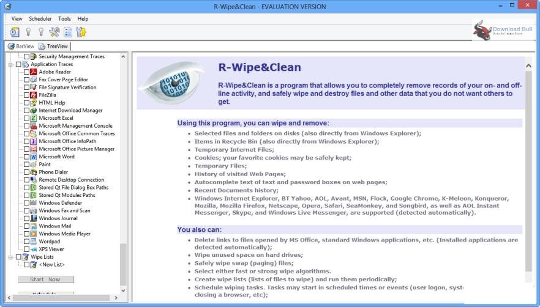Click the content pane vertical scrollbar thumb
The width and height of the screenshot is (540, 307).
click(x=528, y=171)
